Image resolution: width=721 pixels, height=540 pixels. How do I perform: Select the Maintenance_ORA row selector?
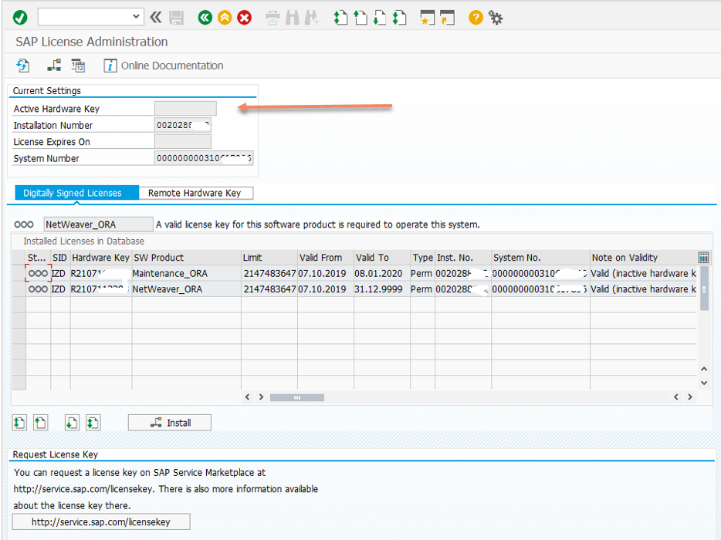[19, 273]
